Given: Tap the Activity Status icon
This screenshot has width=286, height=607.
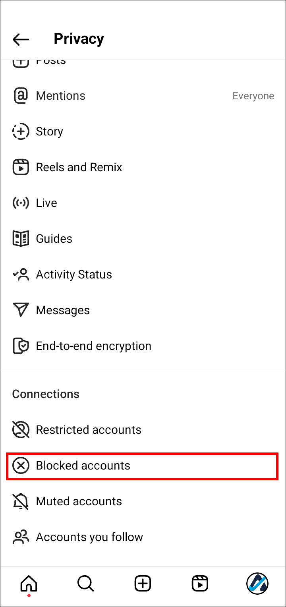Looking at the screenshot, I should click(21, 275).
